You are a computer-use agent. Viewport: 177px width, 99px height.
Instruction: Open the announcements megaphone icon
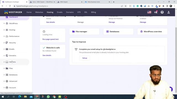point(156,12)
